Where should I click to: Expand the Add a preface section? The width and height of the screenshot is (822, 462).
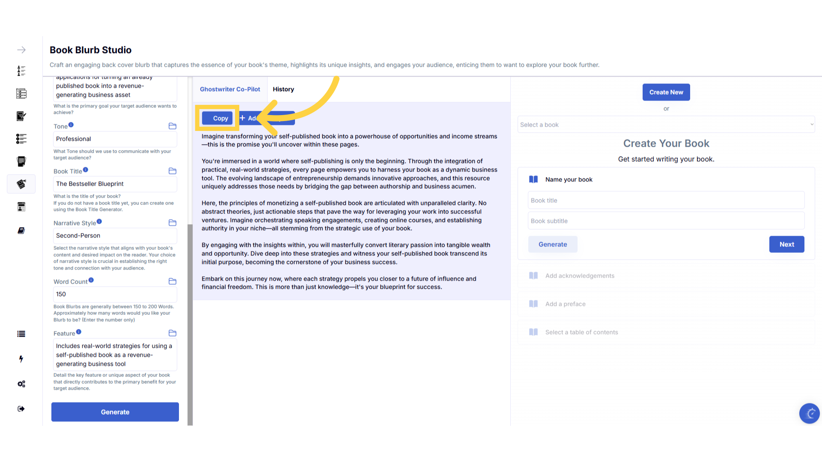565,304
